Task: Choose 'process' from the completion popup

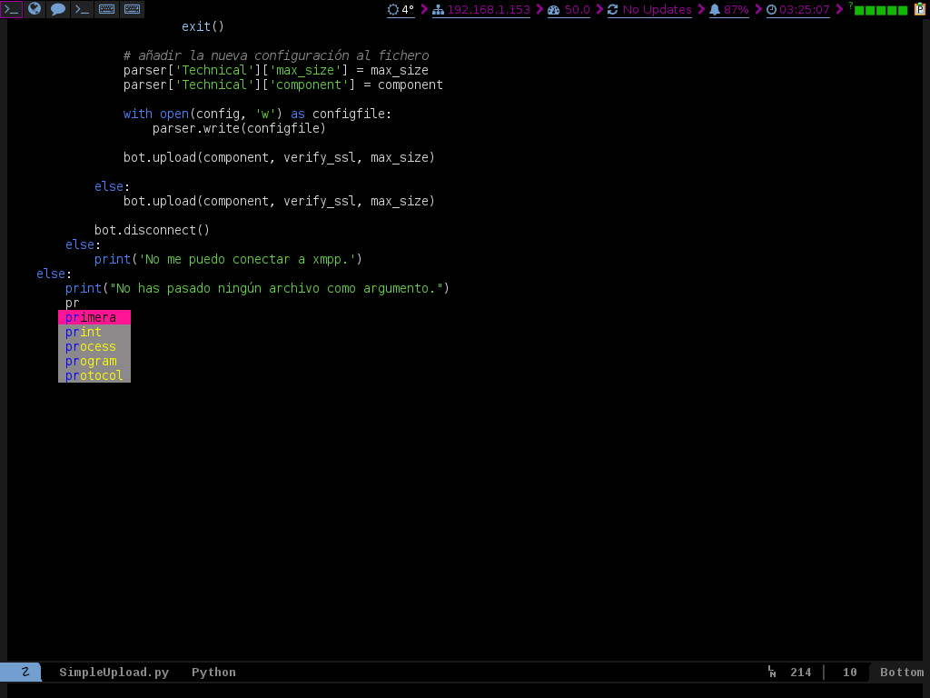Action: point(94,346)
